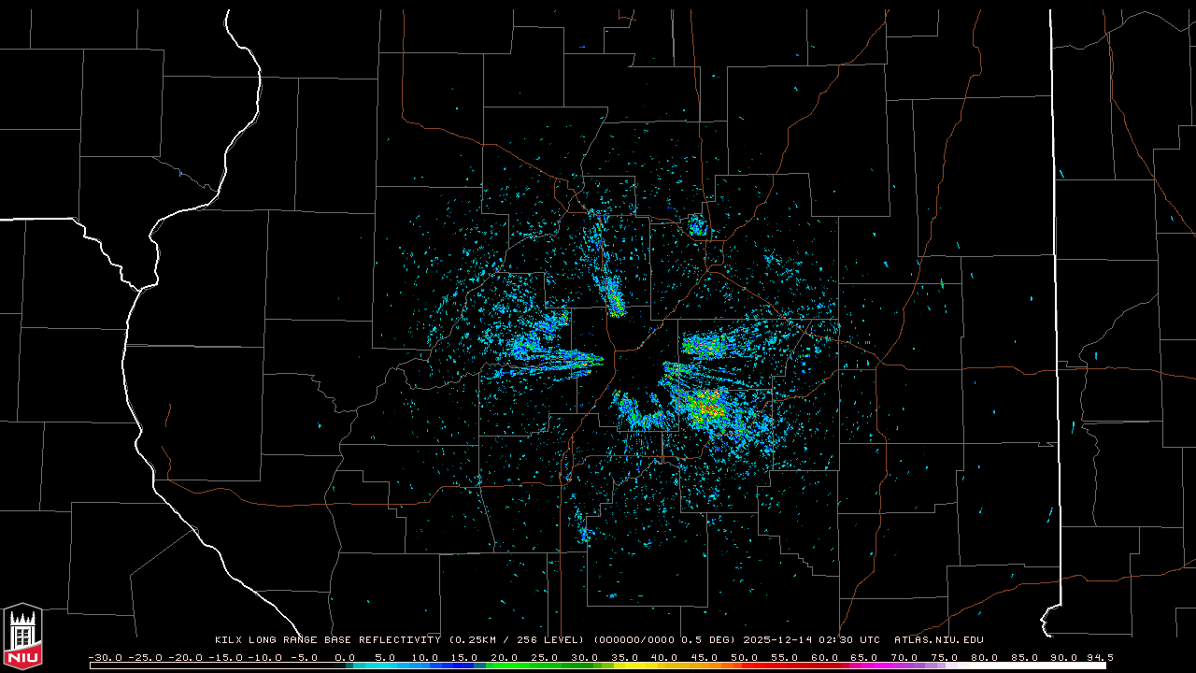1196x673 pixels.
Task: Click the 30.0 scale label
Action: 584,657
